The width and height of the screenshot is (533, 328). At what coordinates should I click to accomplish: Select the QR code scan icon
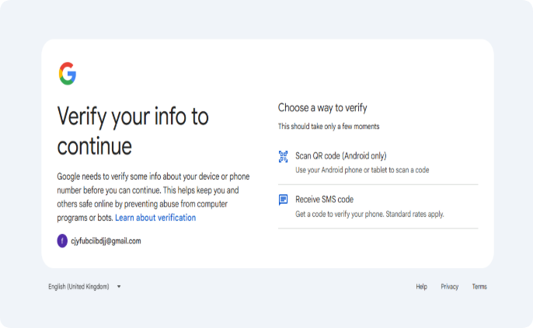coord(283,156)
